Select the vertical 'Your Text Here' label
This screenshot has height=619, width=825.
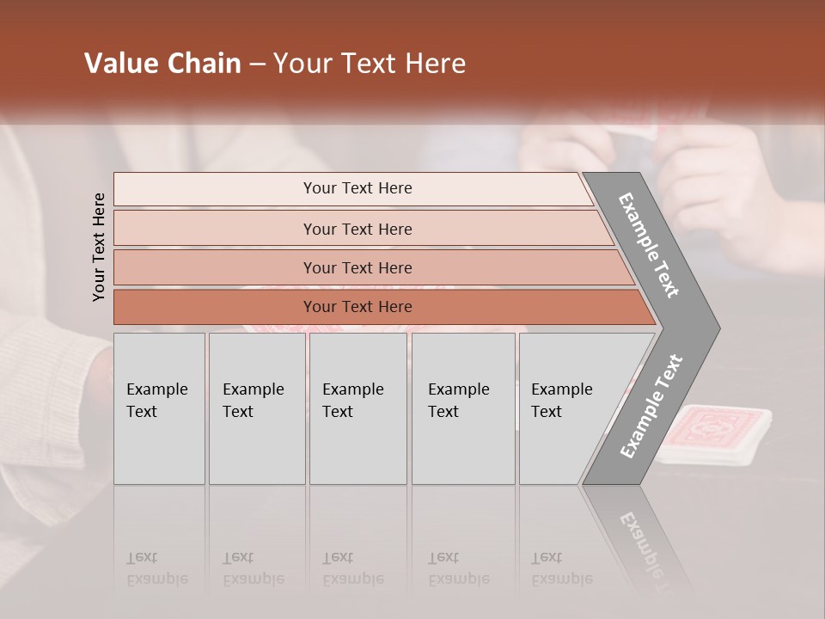(99, 247)
